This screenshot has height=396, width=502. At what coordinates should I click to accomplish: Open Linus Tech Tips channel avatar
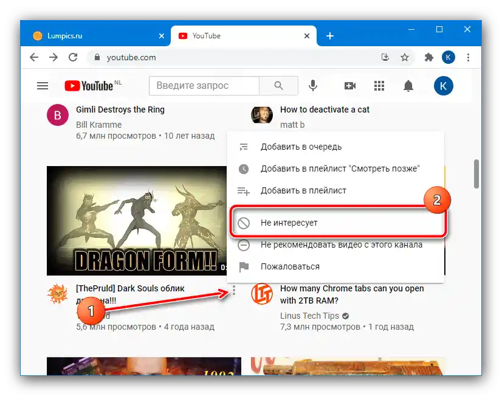262,294
